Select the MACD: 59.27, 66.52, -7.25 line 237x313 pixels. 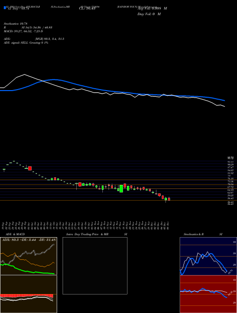23,31
